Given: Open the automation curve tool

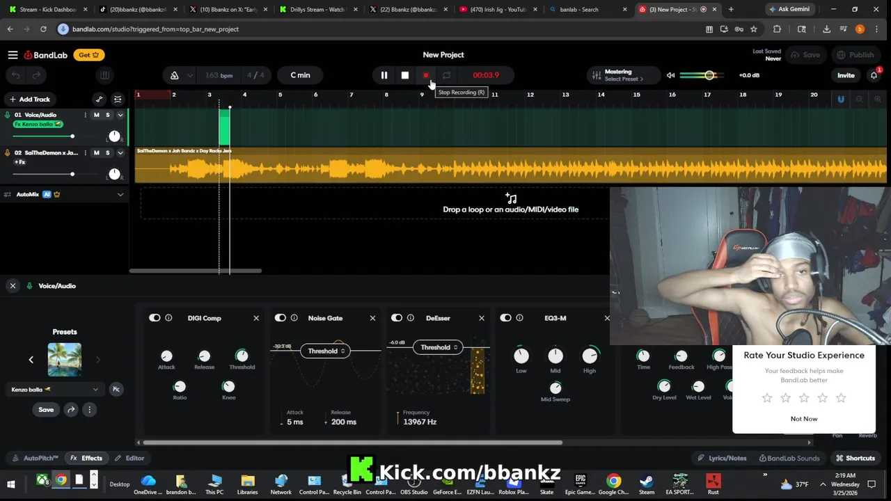Looking at the screenshot, I should (x=99, y=100).
